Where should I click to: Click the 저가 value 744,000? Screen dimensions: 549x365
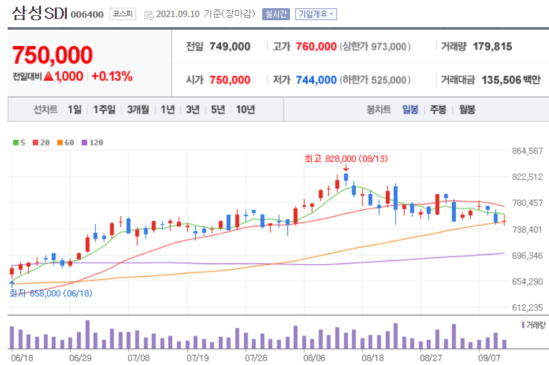pos(316,80)
